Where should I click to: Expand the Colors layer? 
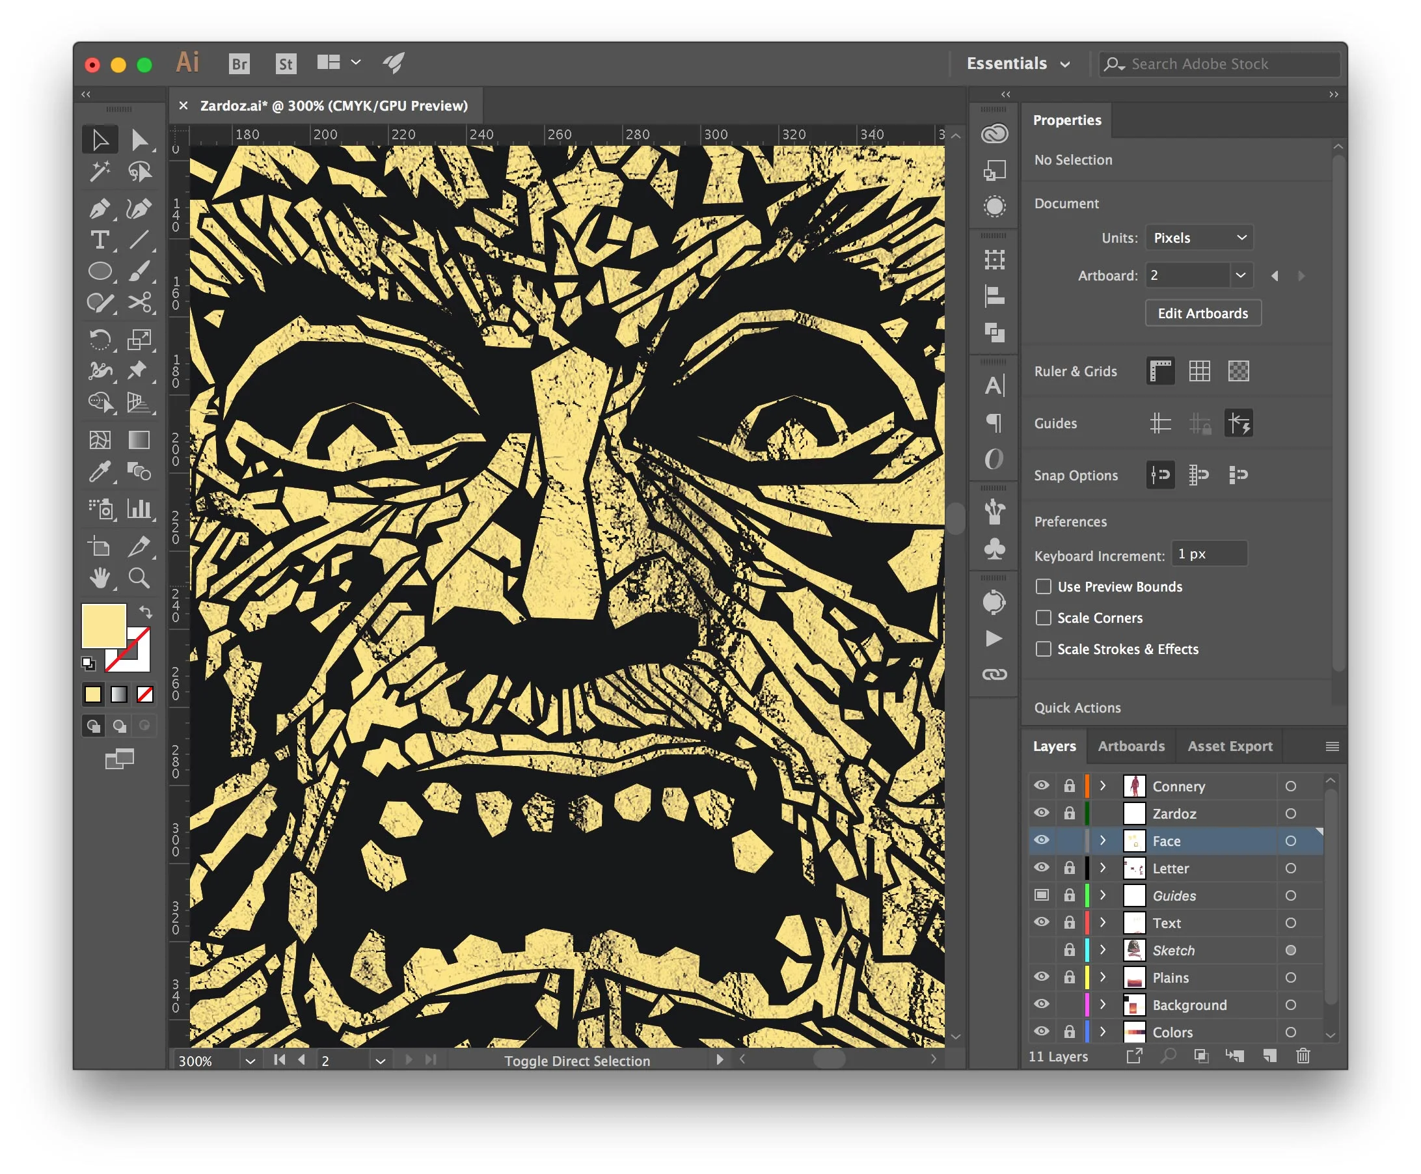1103,1032
